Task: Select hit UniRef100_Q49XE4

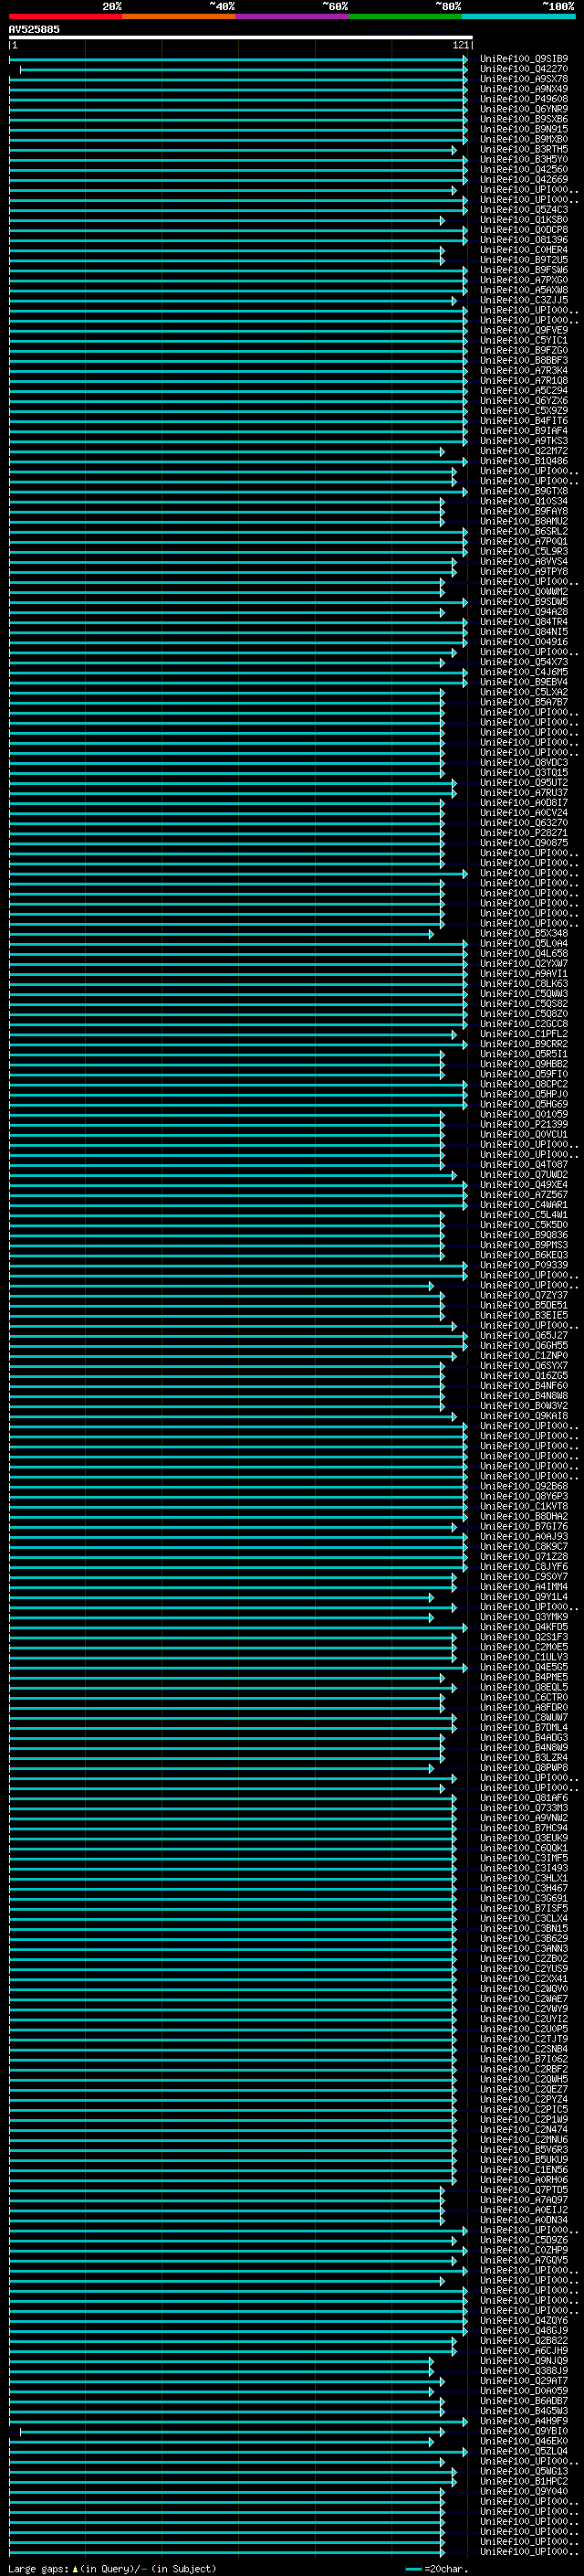Action: (524, 1184)
